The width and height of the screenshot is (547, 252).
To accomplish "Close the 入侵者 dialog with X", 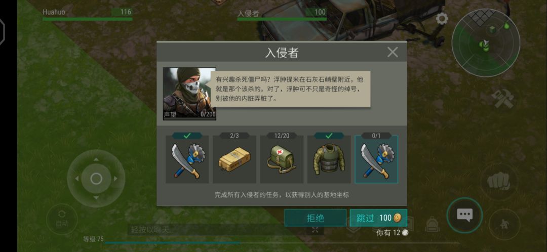I will tap(393, 52).
